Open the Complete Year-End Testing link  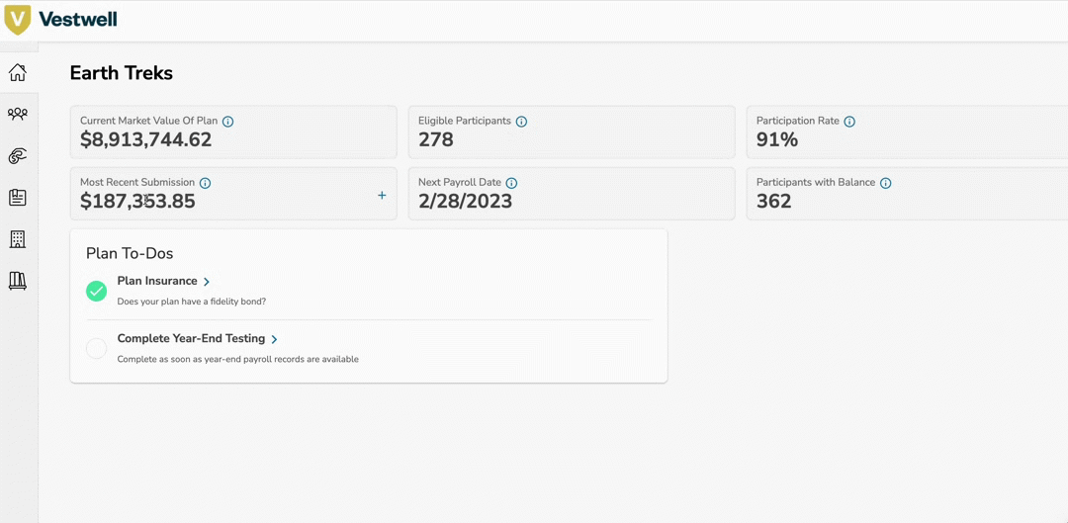pos(191,338)
